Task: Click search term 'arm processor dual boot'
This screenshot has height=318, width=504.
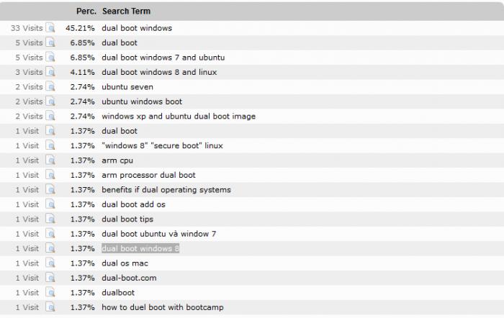Action: tap(148, 175)
